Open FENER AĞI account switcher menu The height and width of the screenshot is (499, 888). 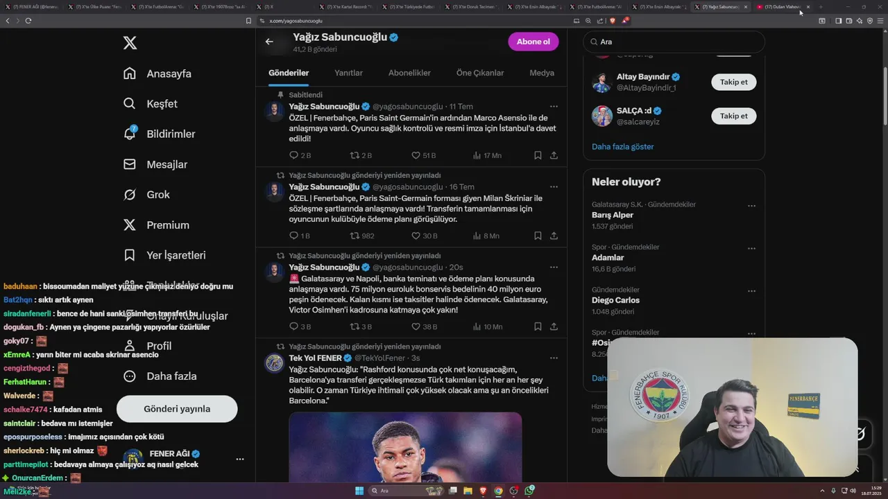(x=239, y=459)
